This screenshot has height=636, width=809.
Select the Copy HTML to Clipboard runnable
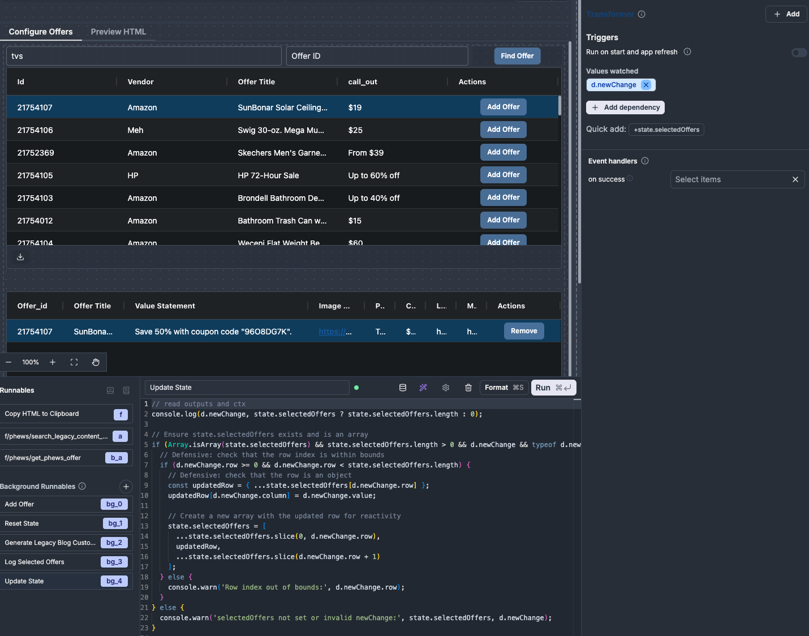[x=66, y=414]
